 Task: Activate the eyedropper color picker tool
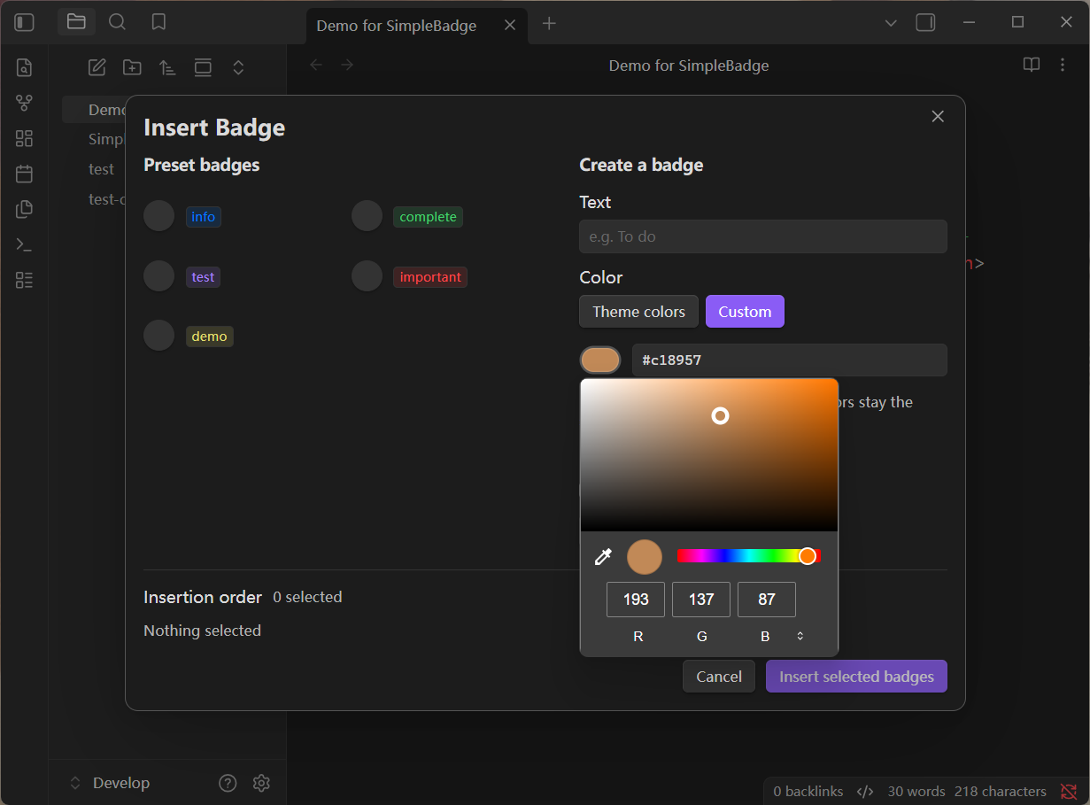[x=603, y=556]
